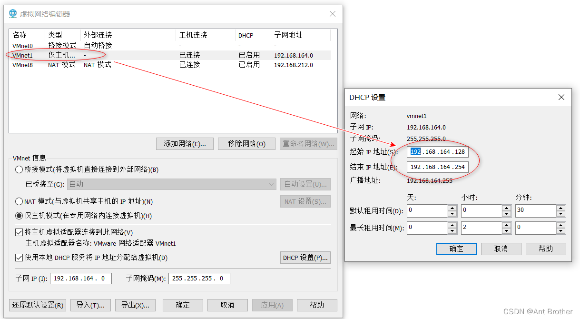Edit the 结束 IP 地址 field
This screenshot has height=319, width=580.
coord(437,167)
